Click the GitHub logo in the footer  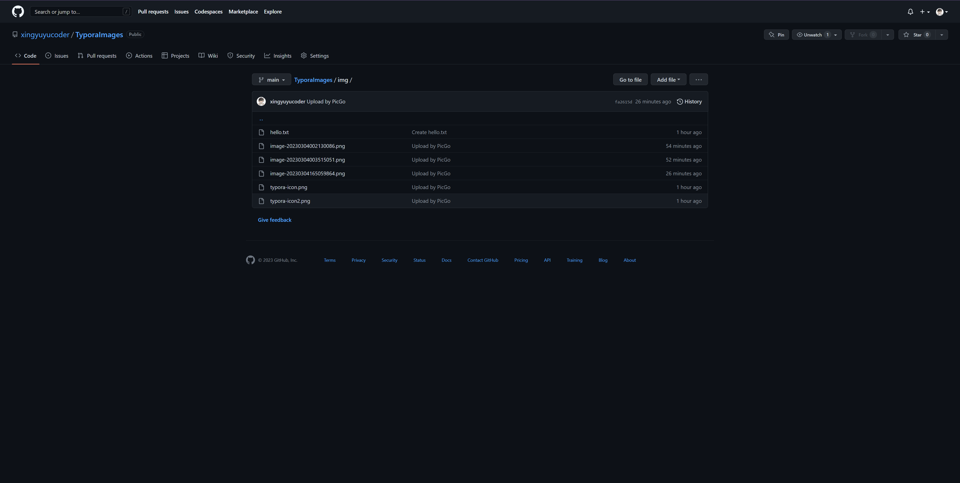pos(250,260)
